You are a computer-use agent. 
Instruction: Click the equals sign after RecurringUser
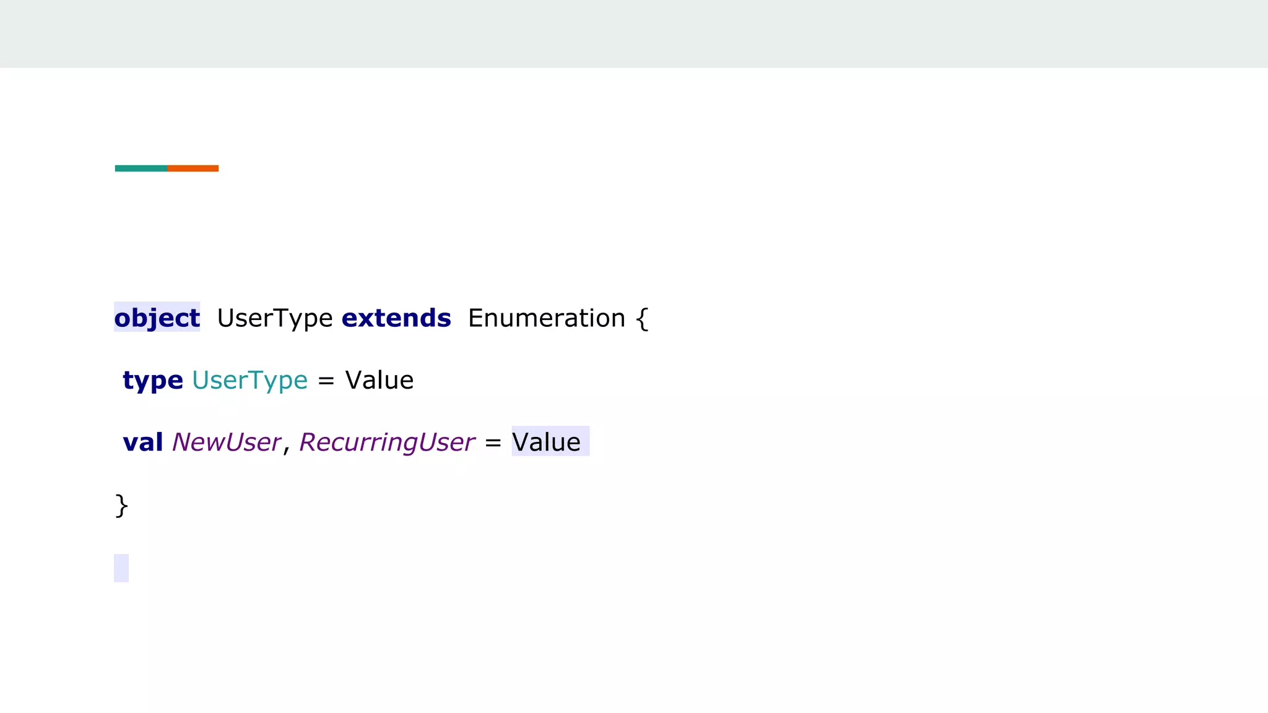(493, 443)
